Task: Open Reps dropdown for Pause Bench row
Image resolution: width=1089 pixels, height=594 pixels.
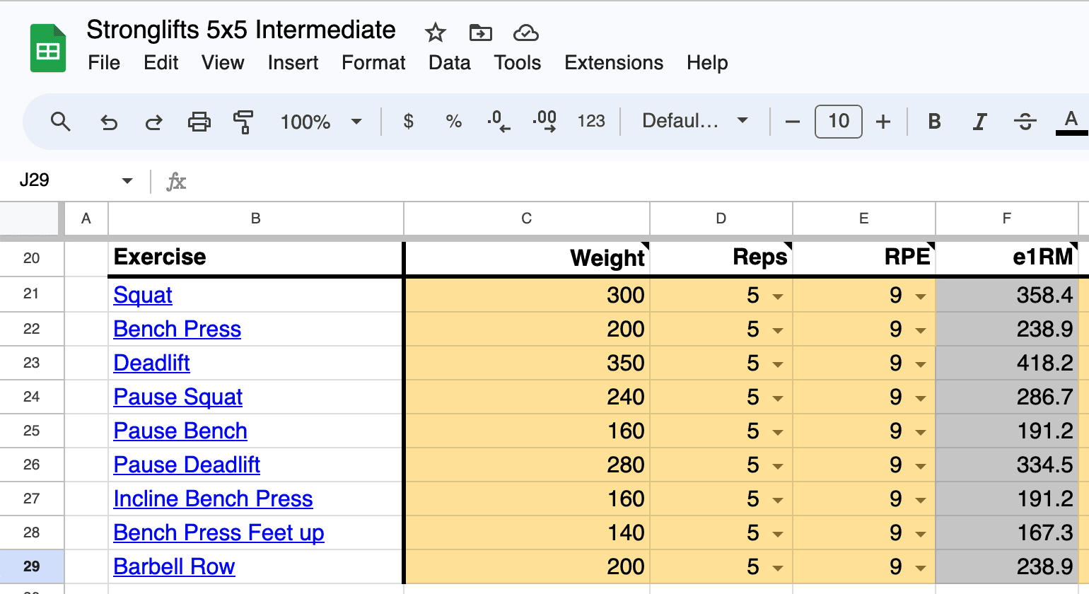Action: 778,432
